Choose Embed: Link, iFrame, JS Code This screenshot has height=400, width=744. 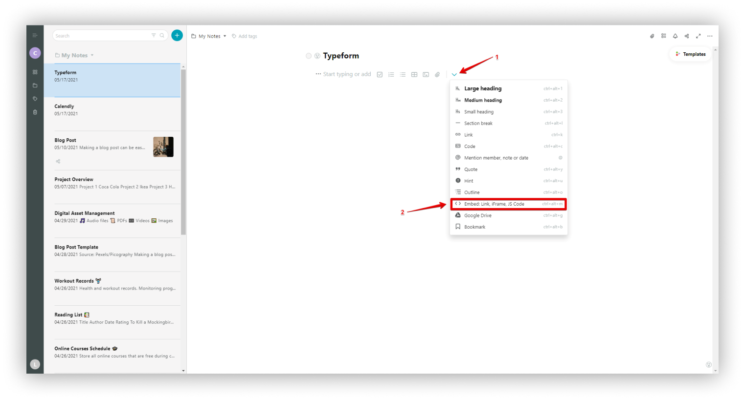[x=509, y=204]
